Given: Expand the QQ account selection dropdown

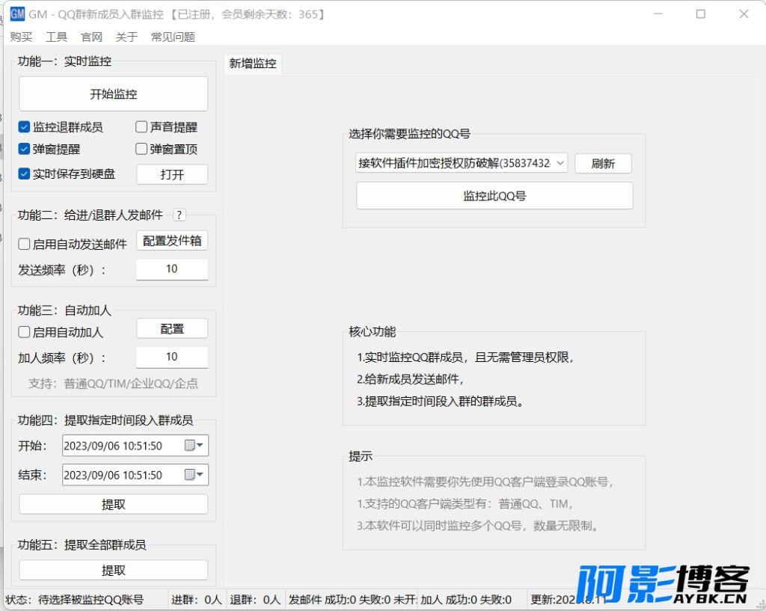Looking at the screenshot, I should point(560,163).
